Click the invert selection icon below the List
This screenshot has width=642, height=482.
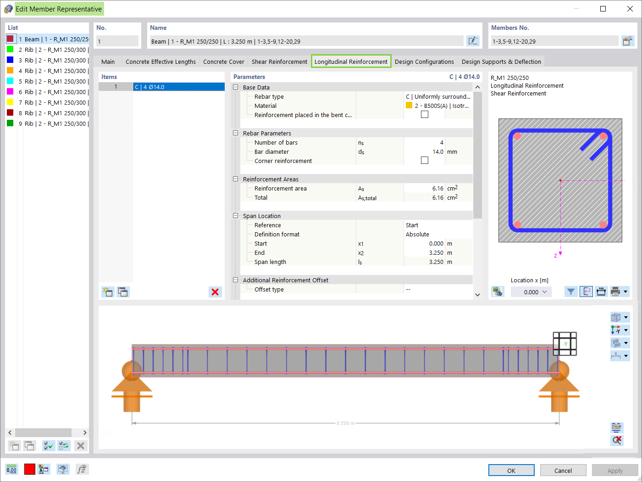point(64,445)
